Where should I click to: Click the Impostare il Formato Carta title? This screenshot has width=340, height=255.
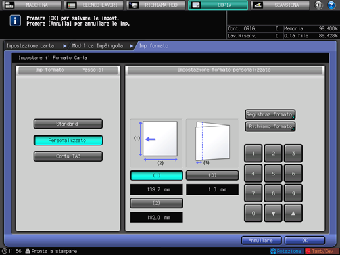coord(53,58)
